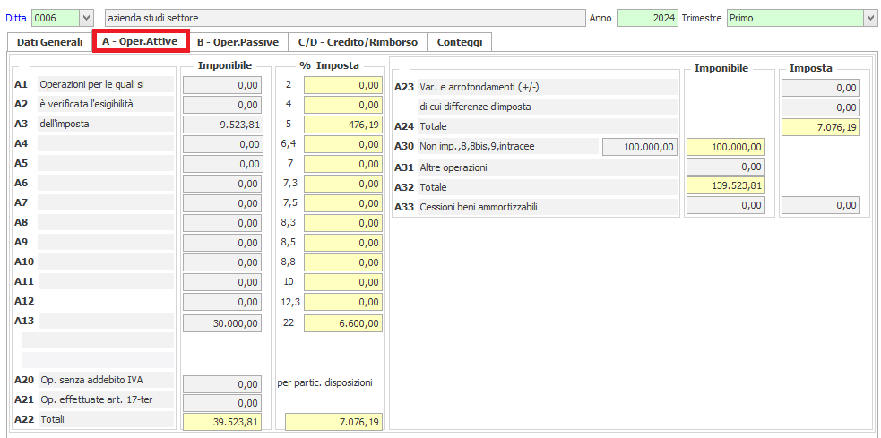Viewport: 881px width, 438px height.
Task: Switch to the Dati Generali tab
Action: [x=49, y=41]
